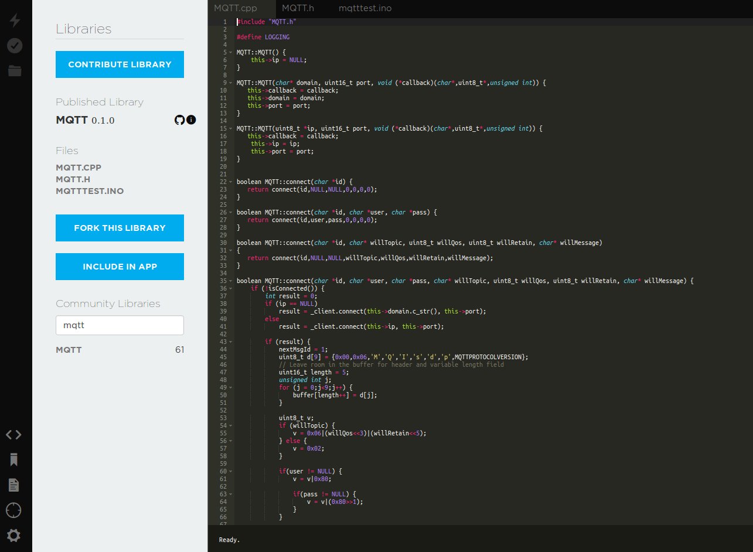Collapse the for-loop fold at line 49
753x552 pixels.
[x=231, y=387]
